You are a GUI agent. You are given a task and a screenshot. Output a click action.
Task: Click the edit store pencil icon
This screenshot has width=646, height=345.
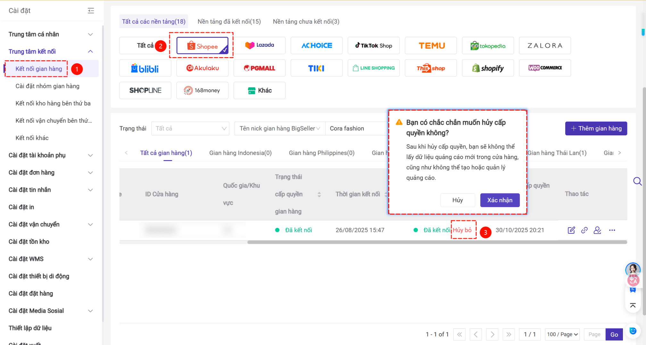pos(571,230)
